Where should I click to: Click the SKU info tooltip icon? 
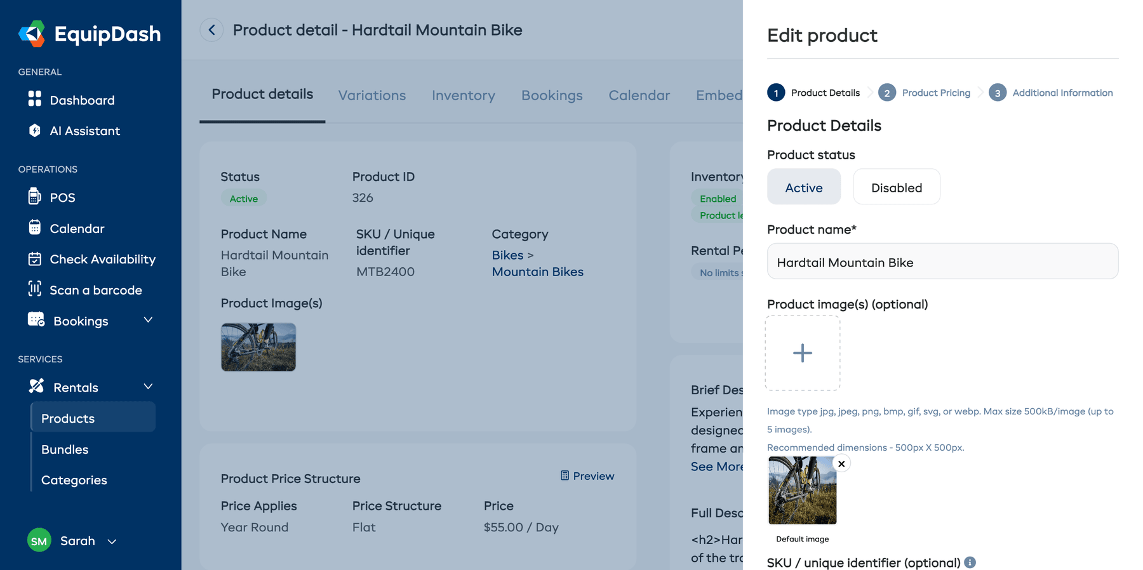click(970, 562)
